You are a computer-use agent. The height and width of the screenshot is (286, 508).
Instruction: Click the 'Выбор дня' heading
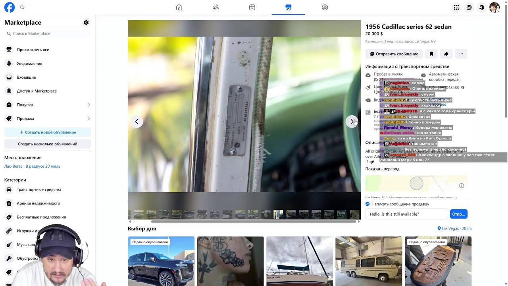(x=142, y=229)
